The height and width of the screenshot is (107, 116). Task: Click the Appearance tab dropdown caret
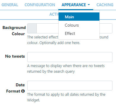(89, 5)
